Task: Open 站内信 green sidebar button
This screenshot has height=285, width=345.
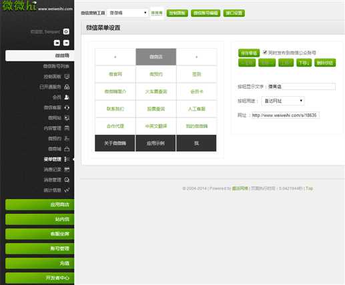Action: coord(40,220)
